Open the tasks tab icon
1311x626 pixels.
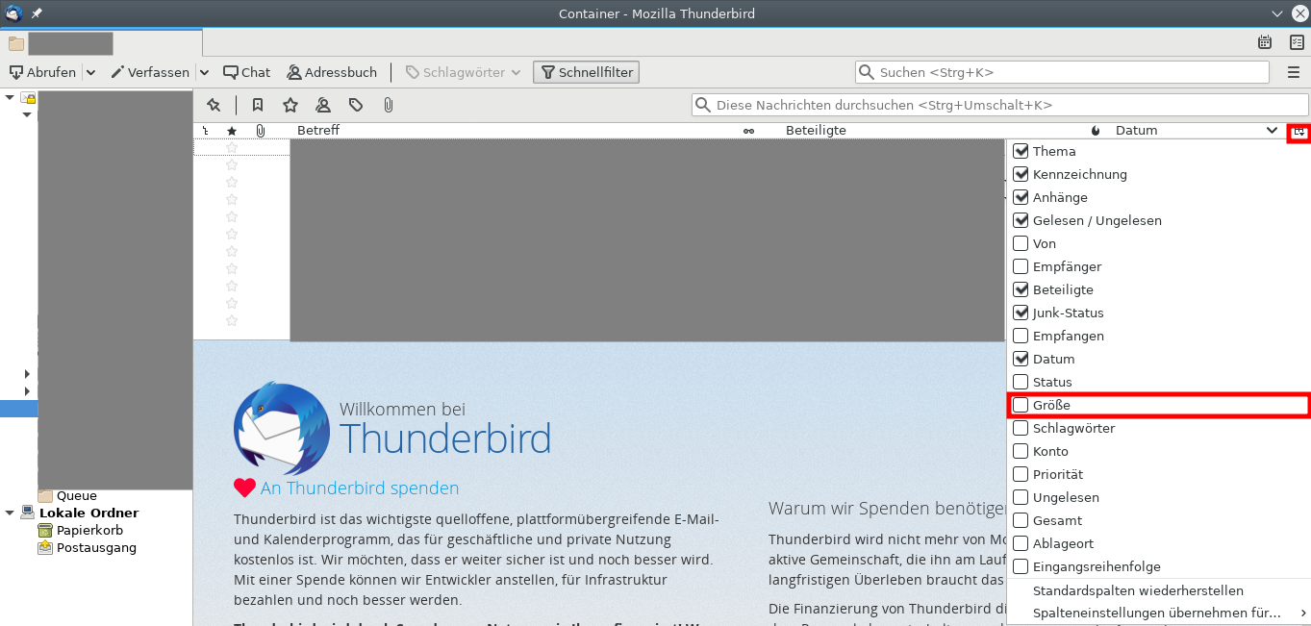1297,42
